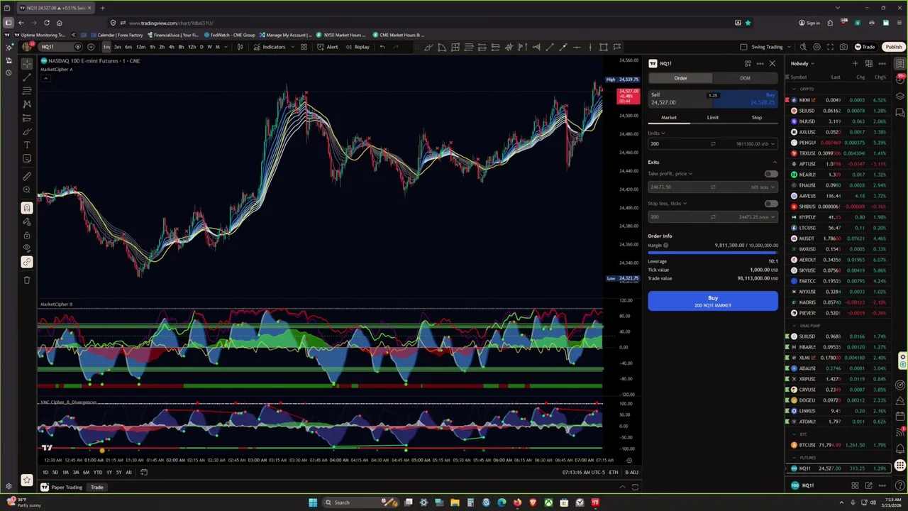The height and width of the screenshot is (511, 908).
Task: Open chart settings gear in top right
Action: (816, 47)
